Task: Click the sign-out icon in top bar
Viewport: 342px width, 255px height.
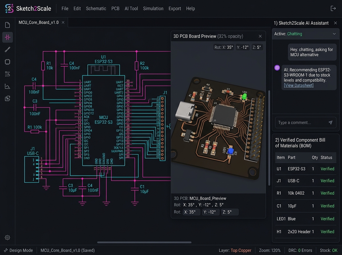Action: click(333, 8)
